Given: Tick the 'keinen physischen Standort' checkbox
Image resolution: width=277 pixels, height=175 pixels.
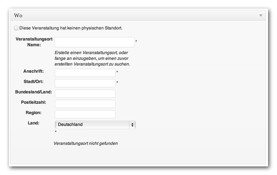Looking at the screenshot, I should tap(16, 28).
